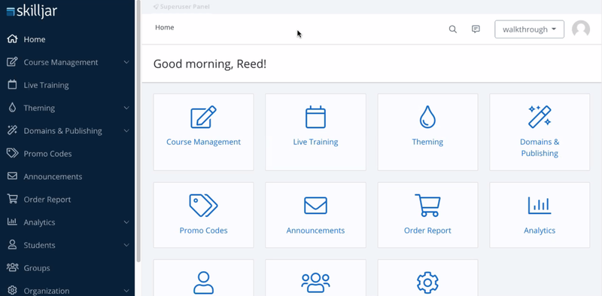Expand the Domains & Publishing sidebar chevron

[126, 131]
